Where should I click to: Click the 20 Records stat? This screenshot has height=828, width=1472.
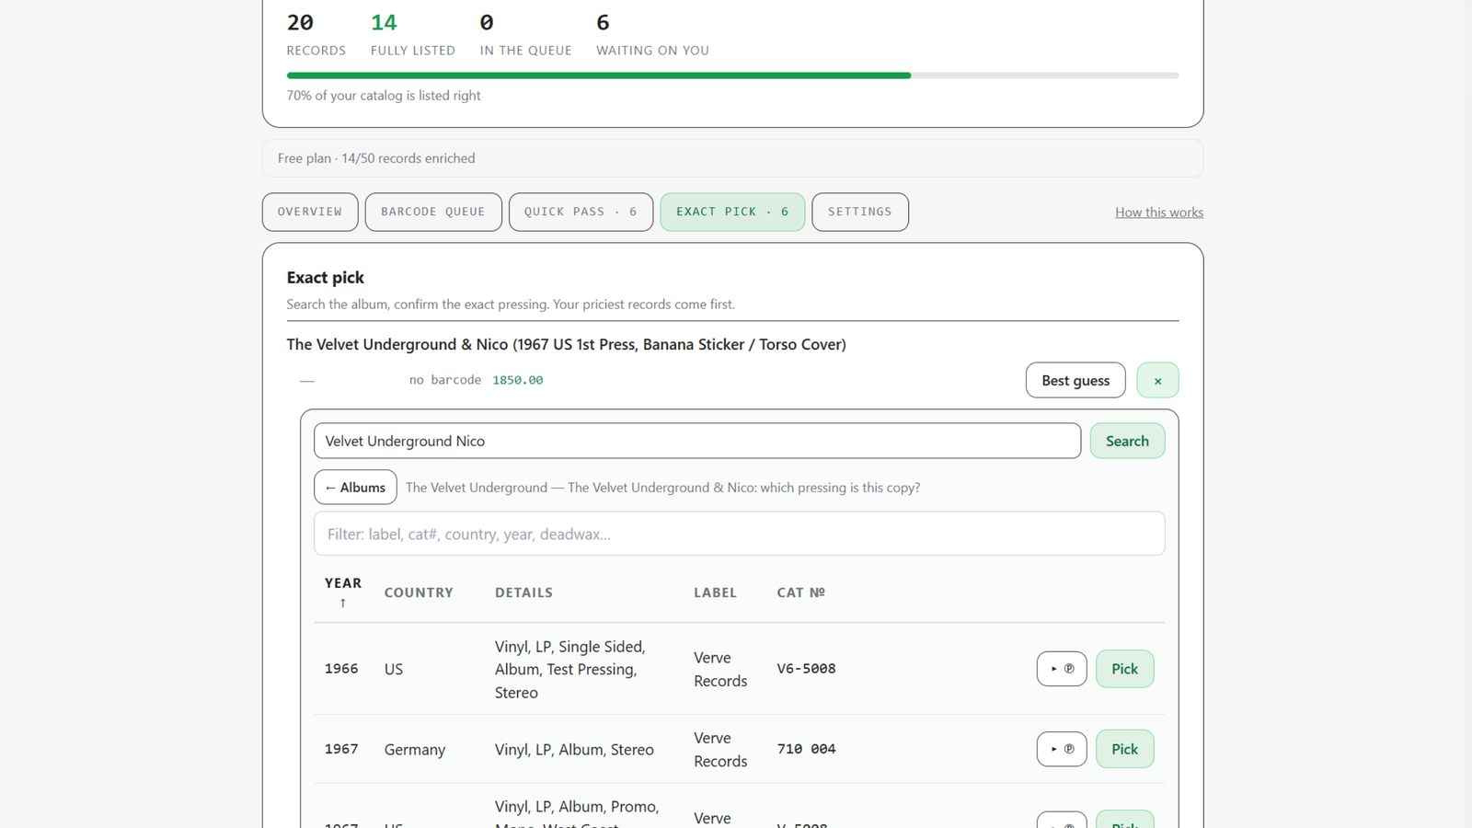pos(316,35)
